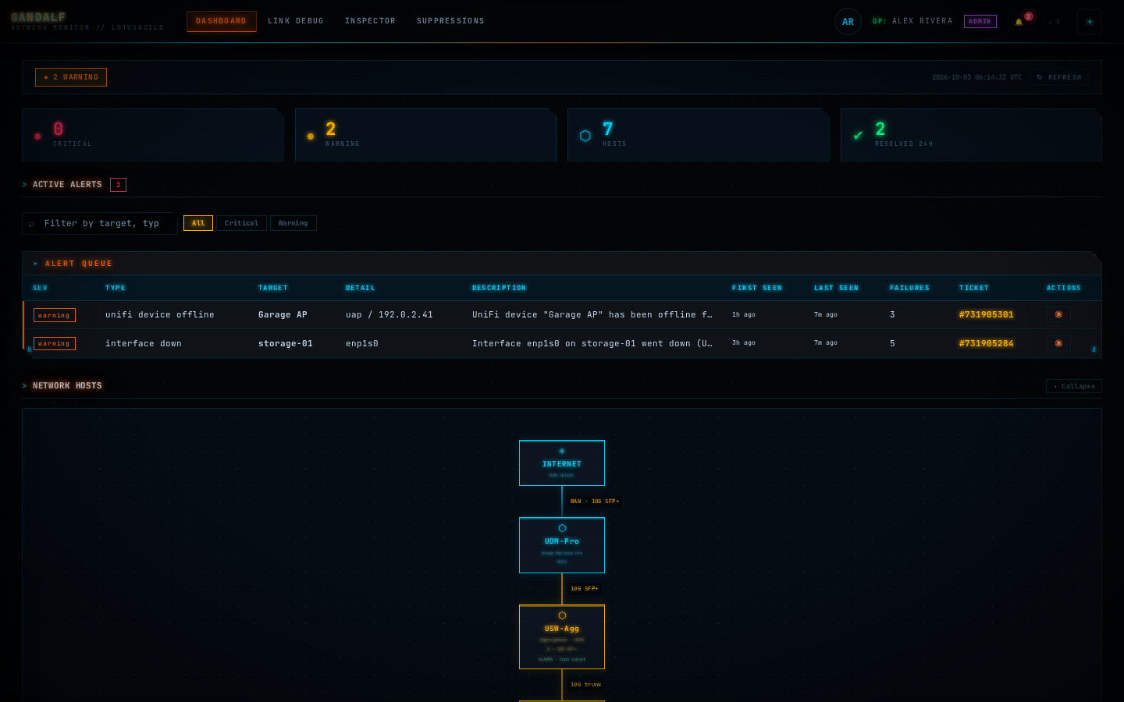Image resolution: width=1124 pixels, height=702 pixels.
Task: Toggle the light/dark theme sun icon
Action: [1090, 22]
